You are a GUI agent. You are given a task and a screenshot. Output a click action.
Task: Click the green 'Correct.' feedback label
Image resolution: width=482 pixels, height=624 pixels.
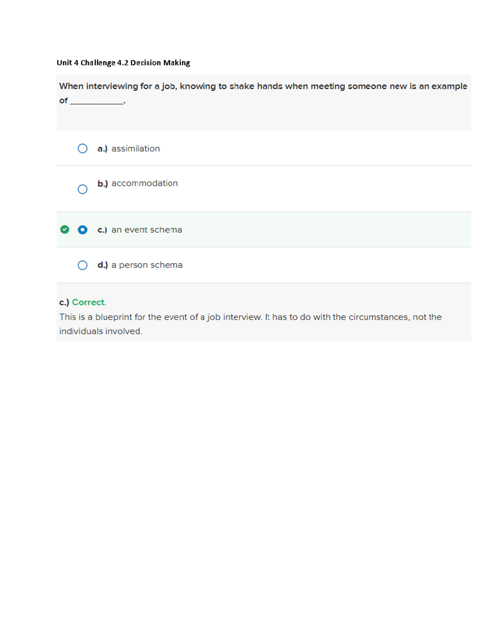tap(89, 302)
